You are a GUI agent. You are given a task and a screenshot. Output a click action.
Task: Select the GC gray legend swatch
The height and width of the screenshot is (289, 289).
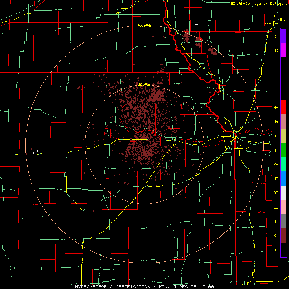(x=284, y=221)
